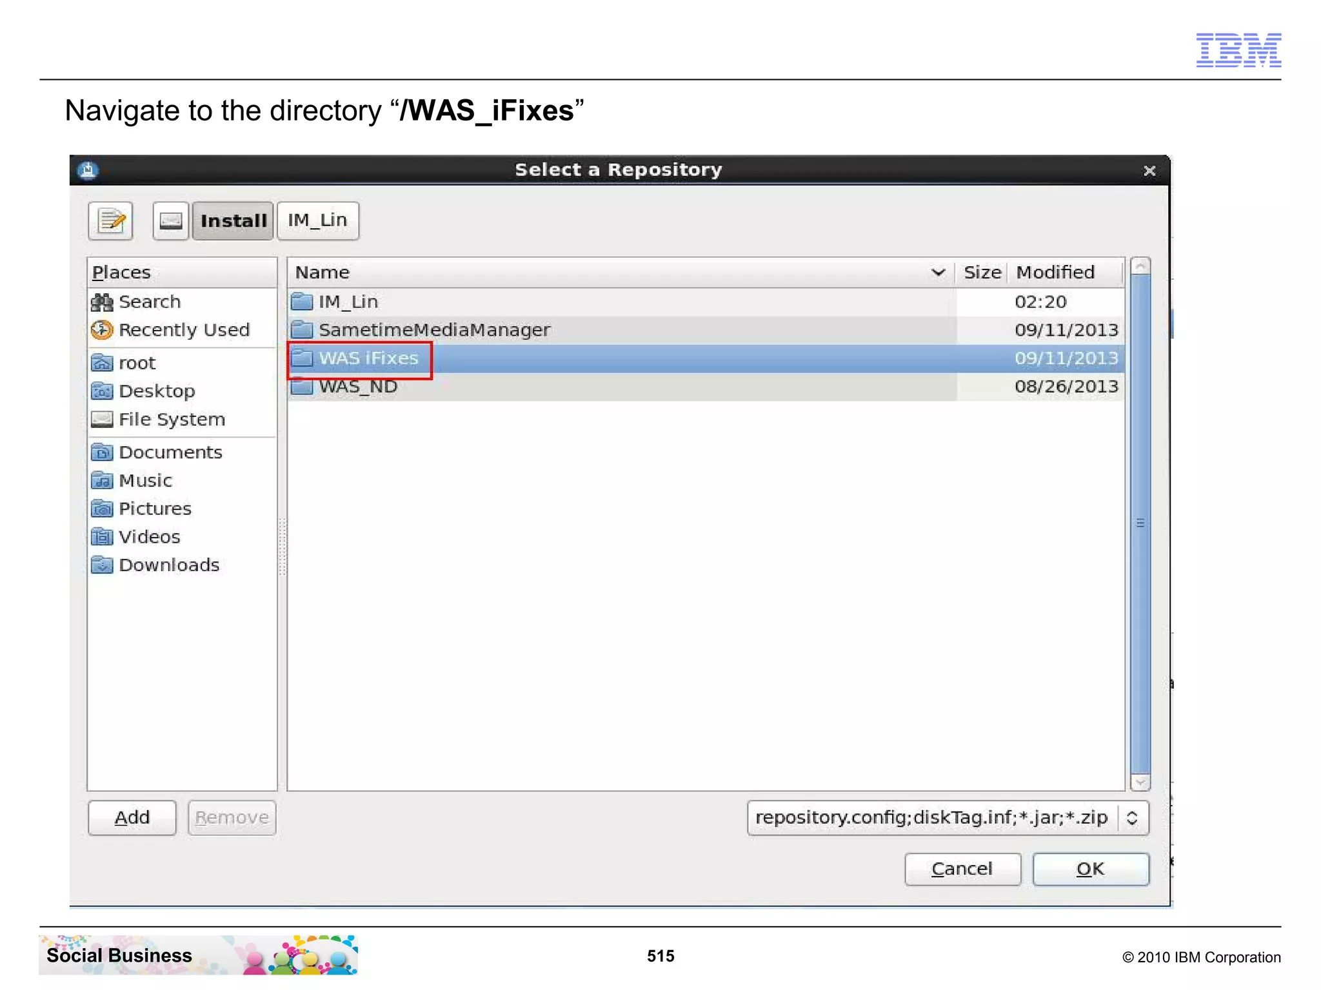Click the Cancel button
The image size is (1321, 990).
(x=962, y=869)
